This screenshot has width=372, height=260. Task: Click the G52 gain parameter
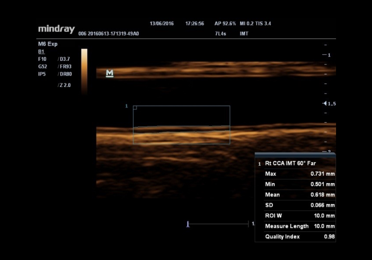point(42,67)
